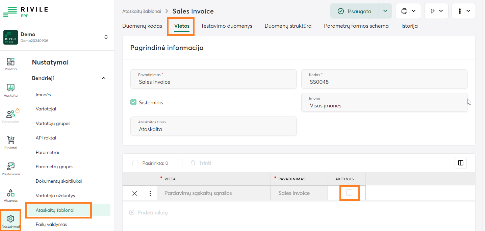Open the Demo company switcher
The height and width of the screenshot is (231, 485).
(x=106, y=37)
